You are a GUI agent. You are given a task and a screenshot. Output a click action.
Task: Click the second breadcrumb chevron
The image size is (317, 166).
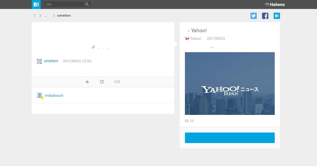[40, 16]
